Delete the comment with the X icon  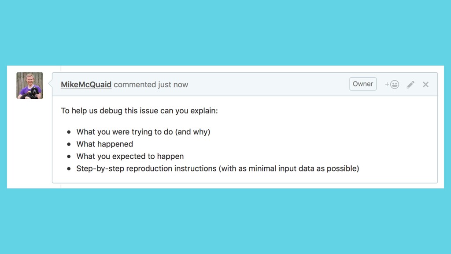point(426,84)
